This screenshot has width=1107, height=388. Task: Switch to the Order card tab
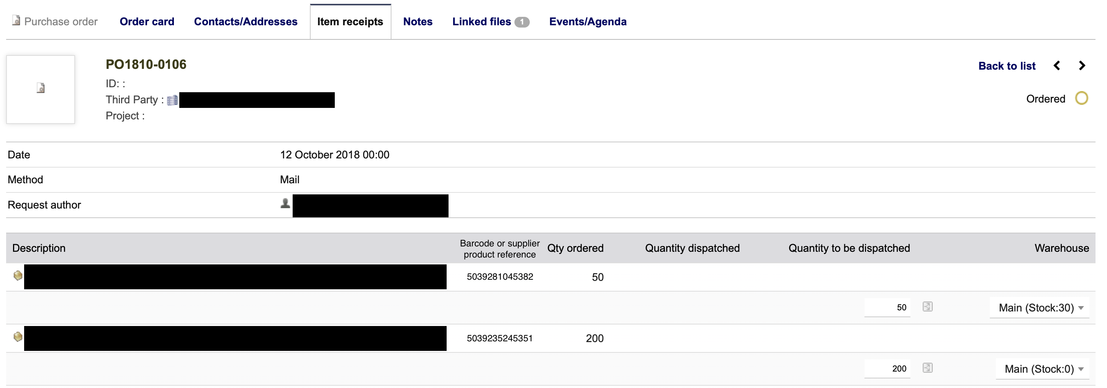coord(147,21)
